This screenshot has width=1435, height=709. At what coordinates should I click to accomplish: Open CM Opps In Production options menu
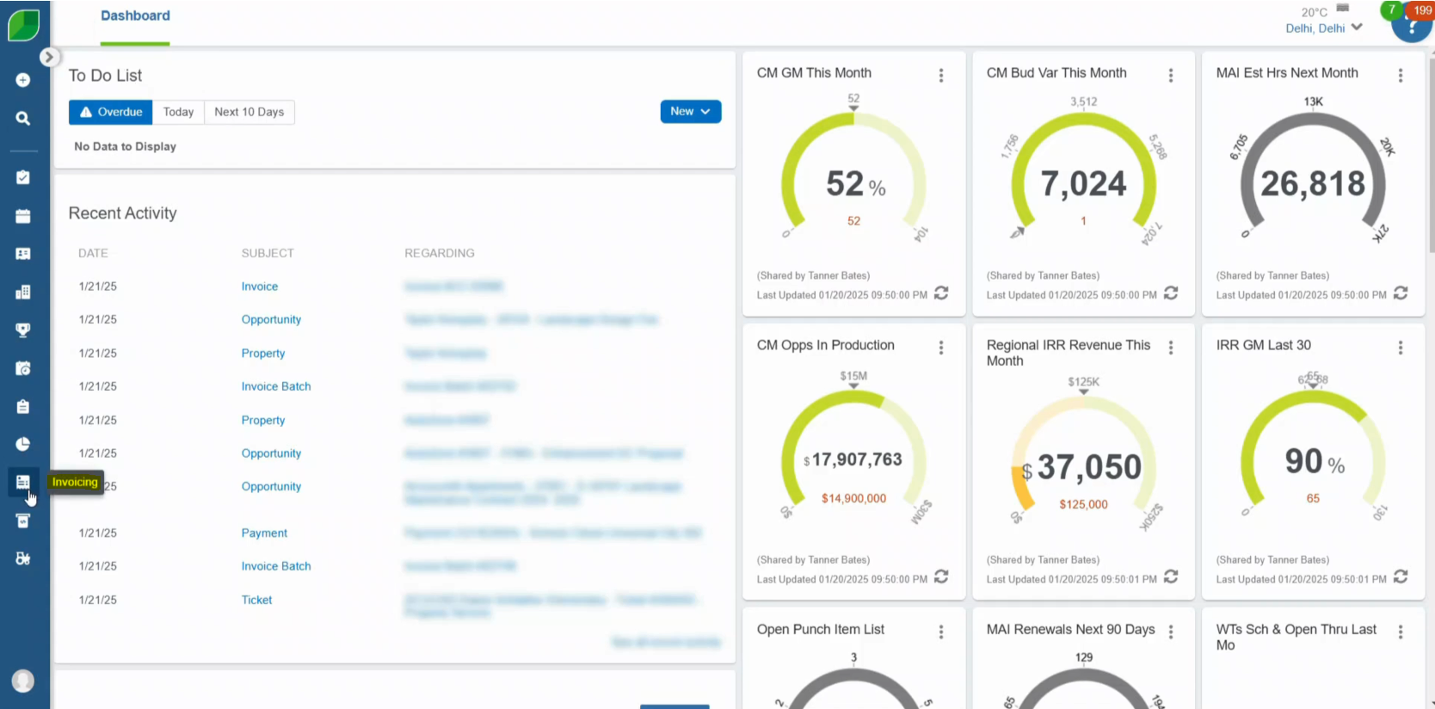[941, 348]
